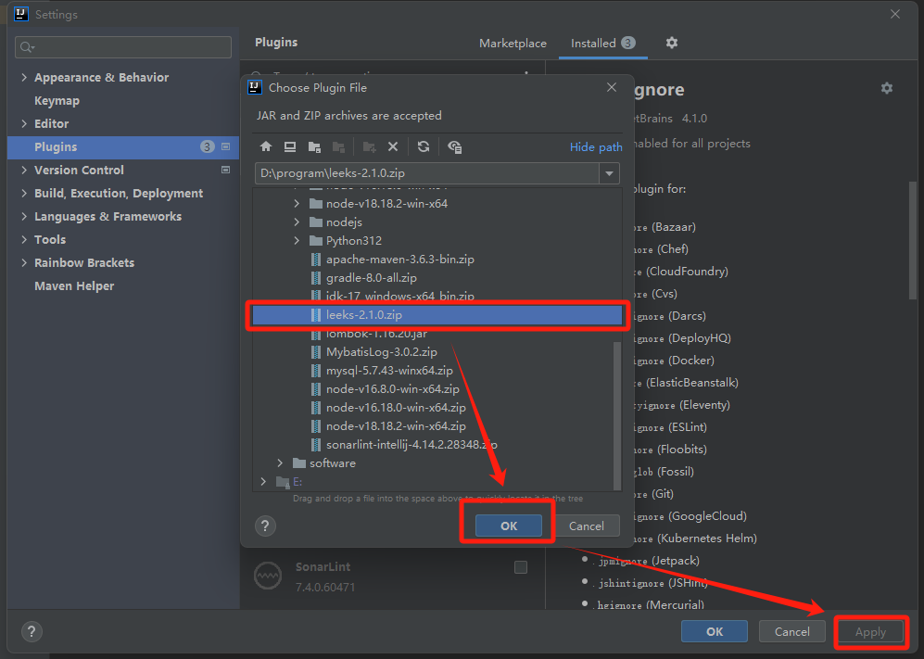Expand the Editor settings section
Screen dimensions: 924x659
(x=24, y=124)
